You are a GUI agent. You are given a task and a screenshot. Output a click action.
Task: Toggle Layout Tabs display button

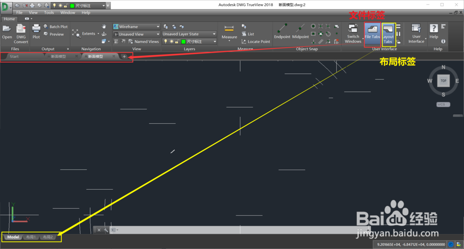coord(388,34)
